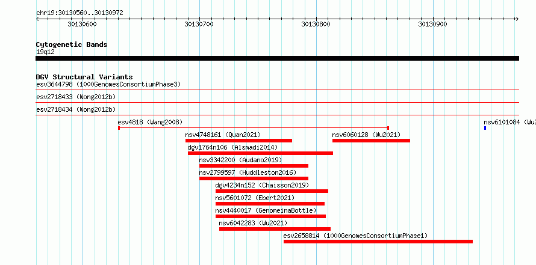Click ruler position 30130800
This screenshot has width=536, height=265.
click(316, 24)
